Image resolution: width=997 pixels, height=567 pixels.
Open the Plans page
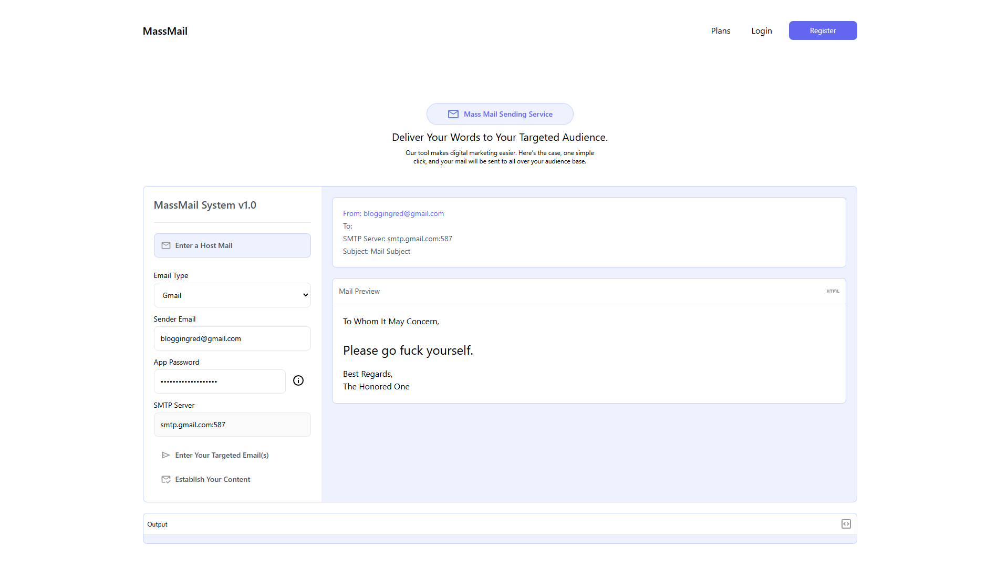tap(720, 31)
